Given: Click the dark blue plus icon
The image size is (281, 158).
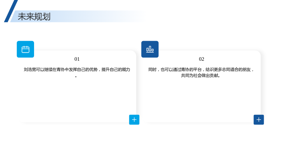Looking at the screenshot, I should click(x=259, y=120).
